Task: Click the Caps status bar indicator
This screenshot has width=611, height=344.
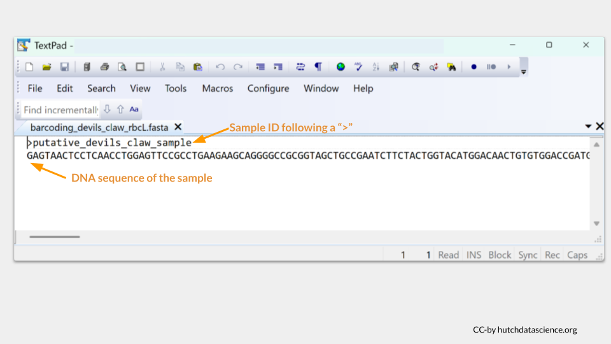Action: [x=577, y=255]
